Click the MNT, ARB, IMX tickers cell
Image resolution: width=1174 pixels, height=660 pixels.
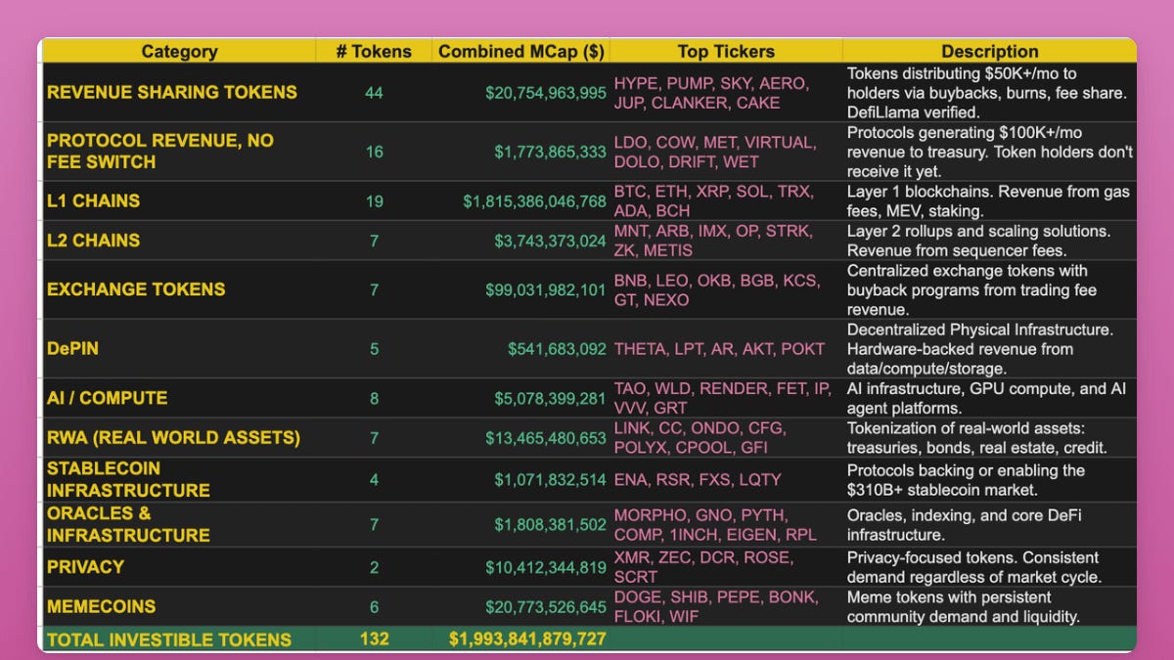tap(726, 241)
